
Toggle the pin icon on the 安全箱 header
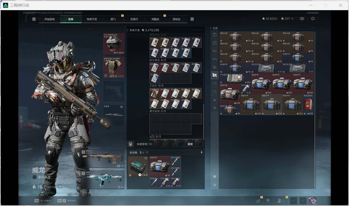point(201,153)
